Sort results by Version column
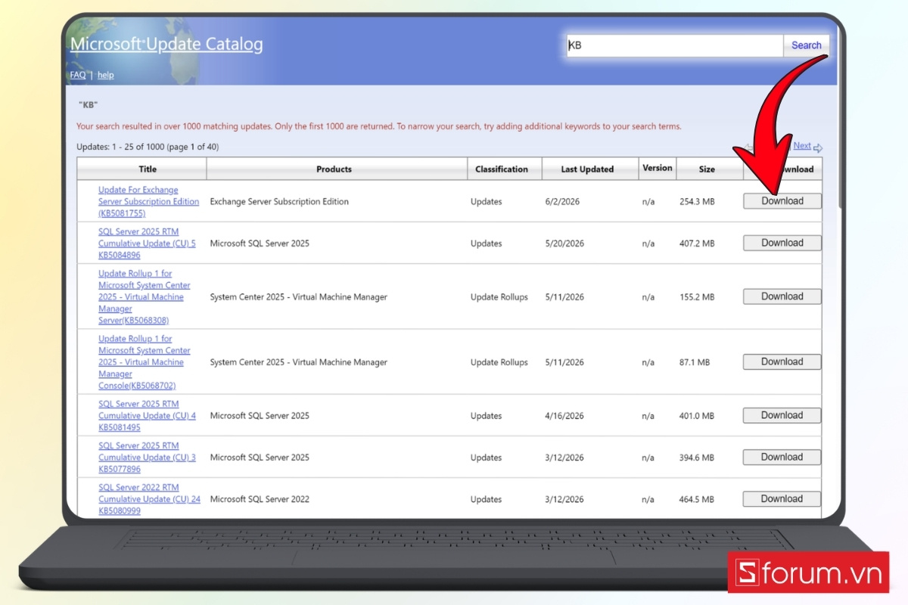This screenshot has width=908, height=605. (x=657, y=168)
